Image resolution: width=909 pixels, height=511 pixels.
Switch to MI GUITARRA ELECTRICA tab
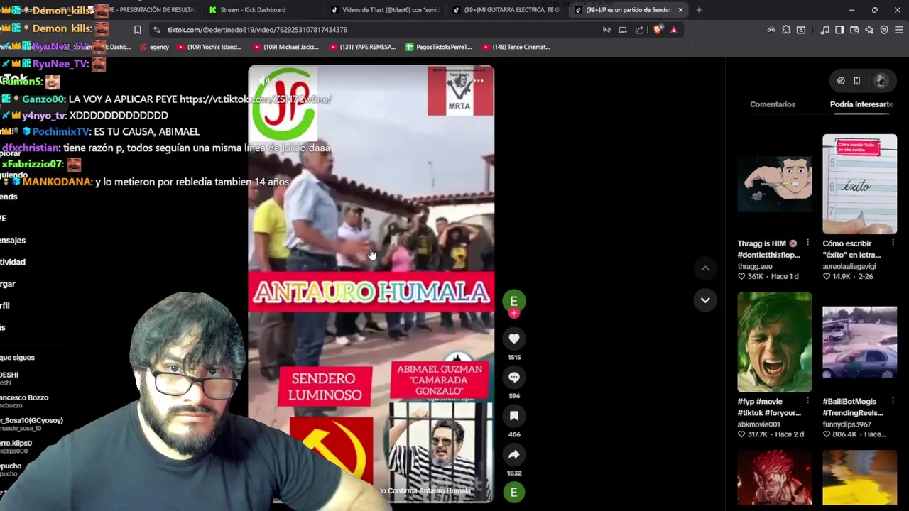508,10
